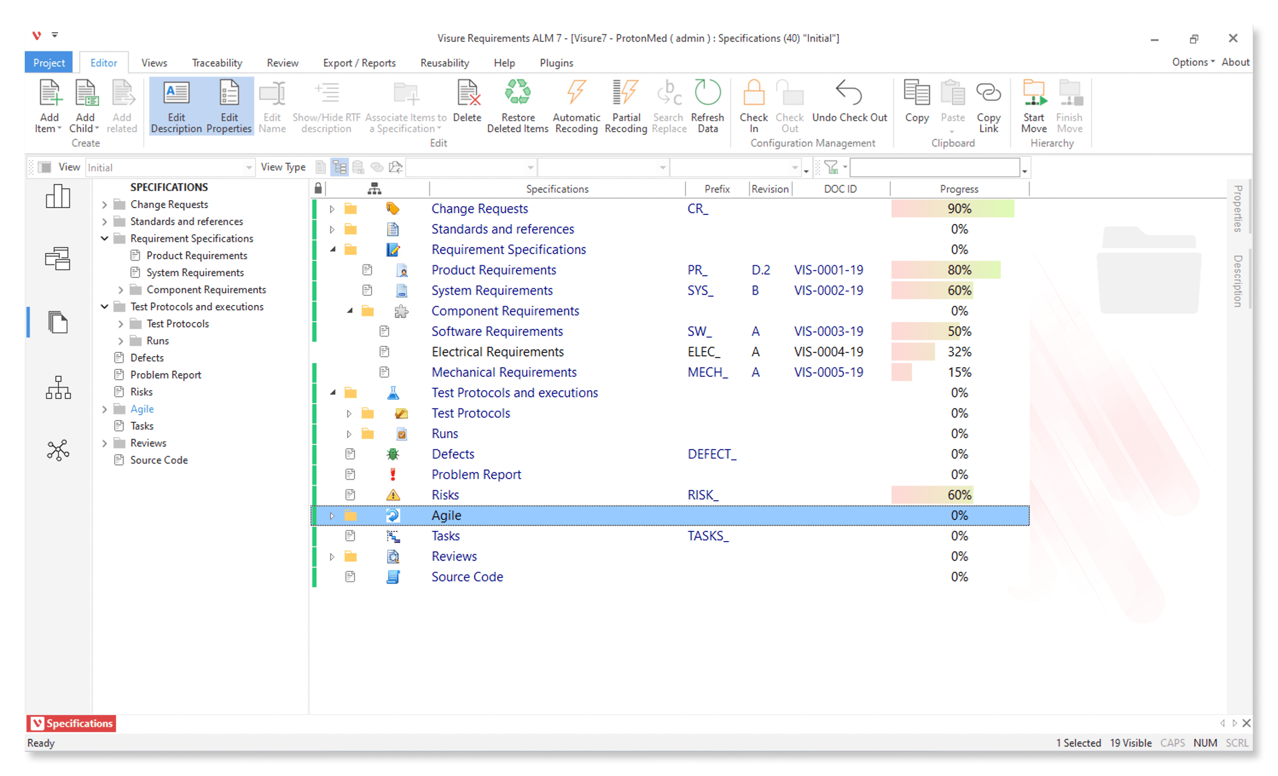Expand Reviews in left tree

(x=104, y=443)
